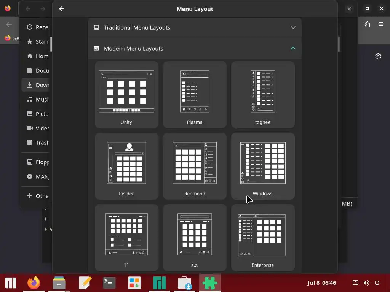Open the Extensions puzzle app on the taskbar

(210, 283)
